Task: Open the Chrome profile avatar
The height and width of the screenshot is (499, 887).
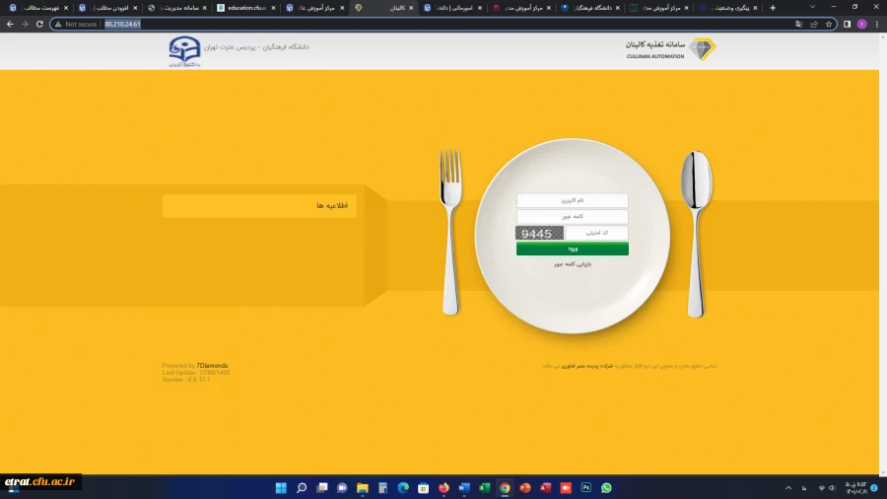Action: pyautogui.click(x=861, y=24)
